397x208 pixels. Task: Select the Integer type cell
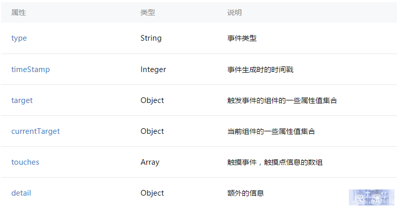pos(153,70)
